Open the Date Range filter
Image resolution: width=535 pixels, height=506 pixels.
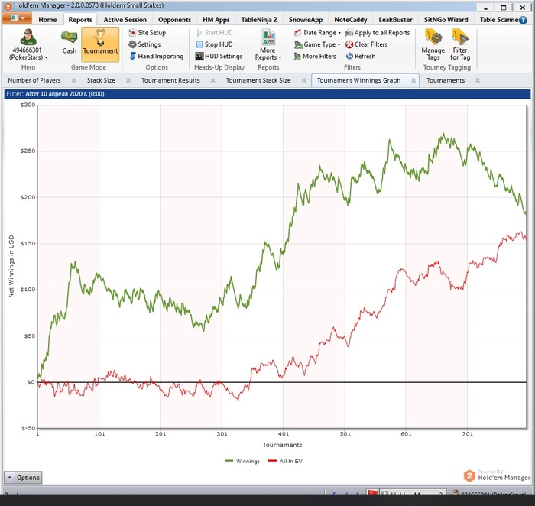pyautogui.click(x=317, y=33)
